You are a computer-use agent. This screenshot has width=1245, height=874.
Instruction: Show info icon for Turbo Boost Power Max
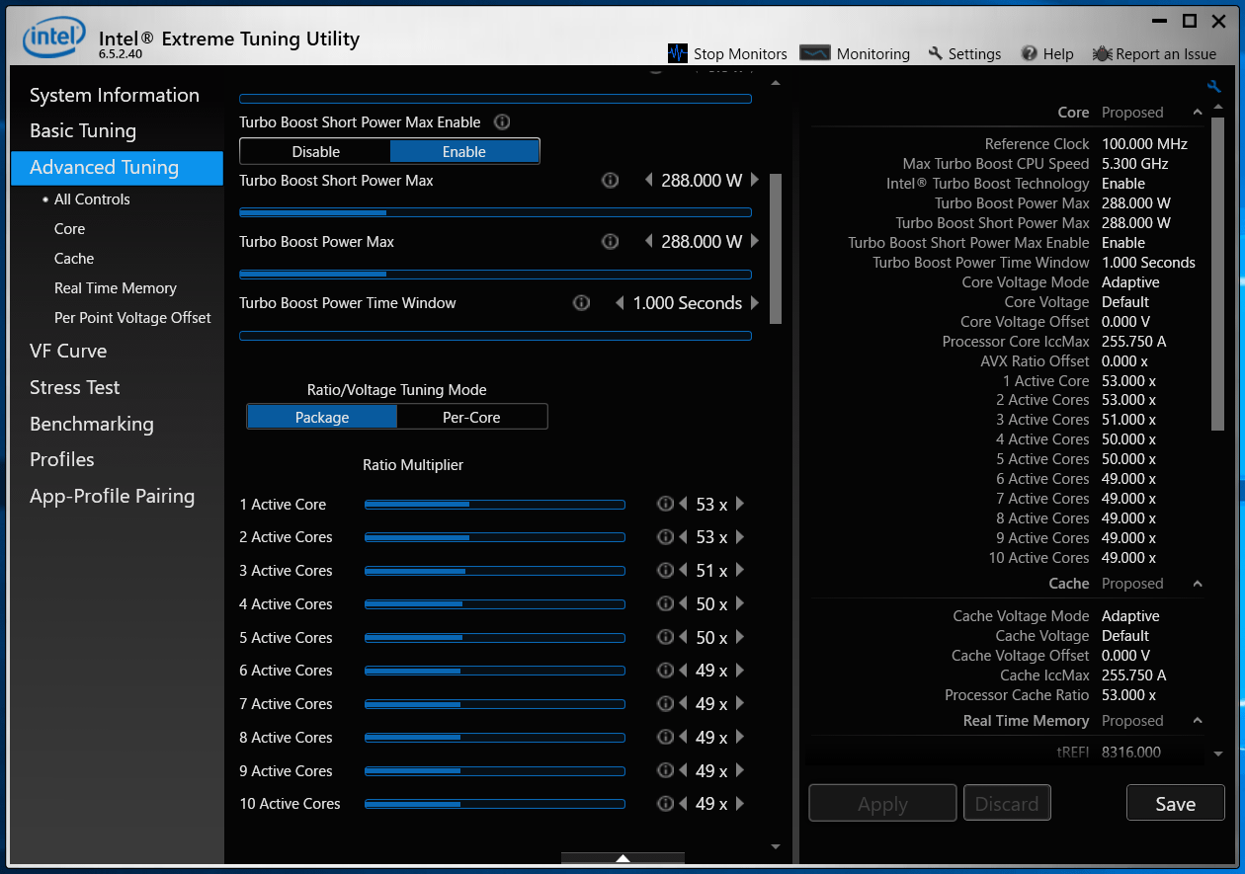point(610,242)
